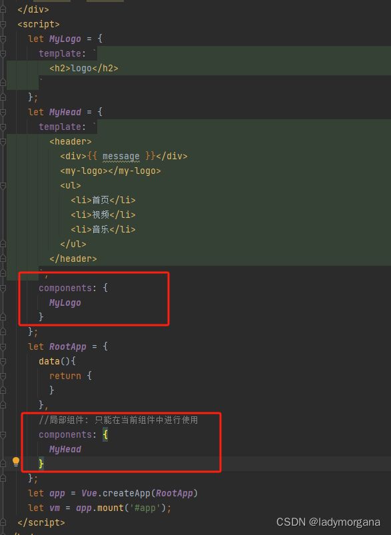Click the '<li>首页</li>' list item line
The width and height of the screenshot is (391, 535).
pos(103,200)
